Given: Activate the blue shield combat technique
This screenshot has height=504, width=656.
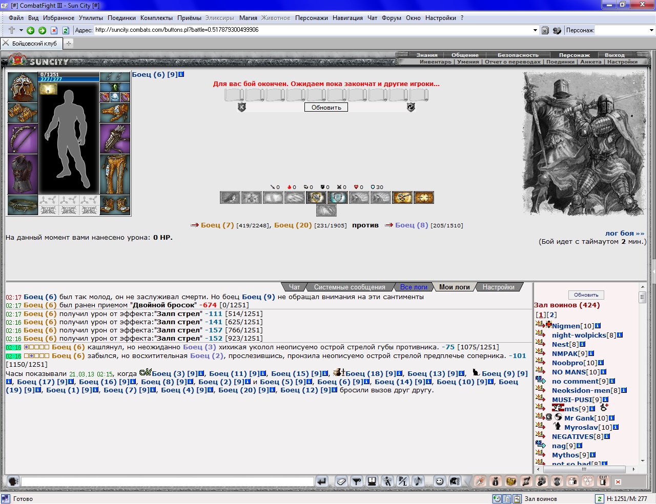Looking at the screenshot, I should pyautogui.click(x=338, y=197).
